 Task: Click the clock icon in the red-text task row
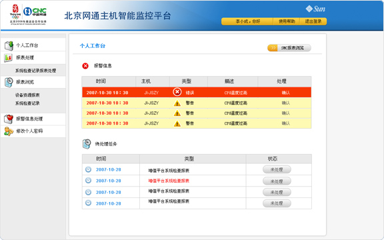tap(88, 181)
